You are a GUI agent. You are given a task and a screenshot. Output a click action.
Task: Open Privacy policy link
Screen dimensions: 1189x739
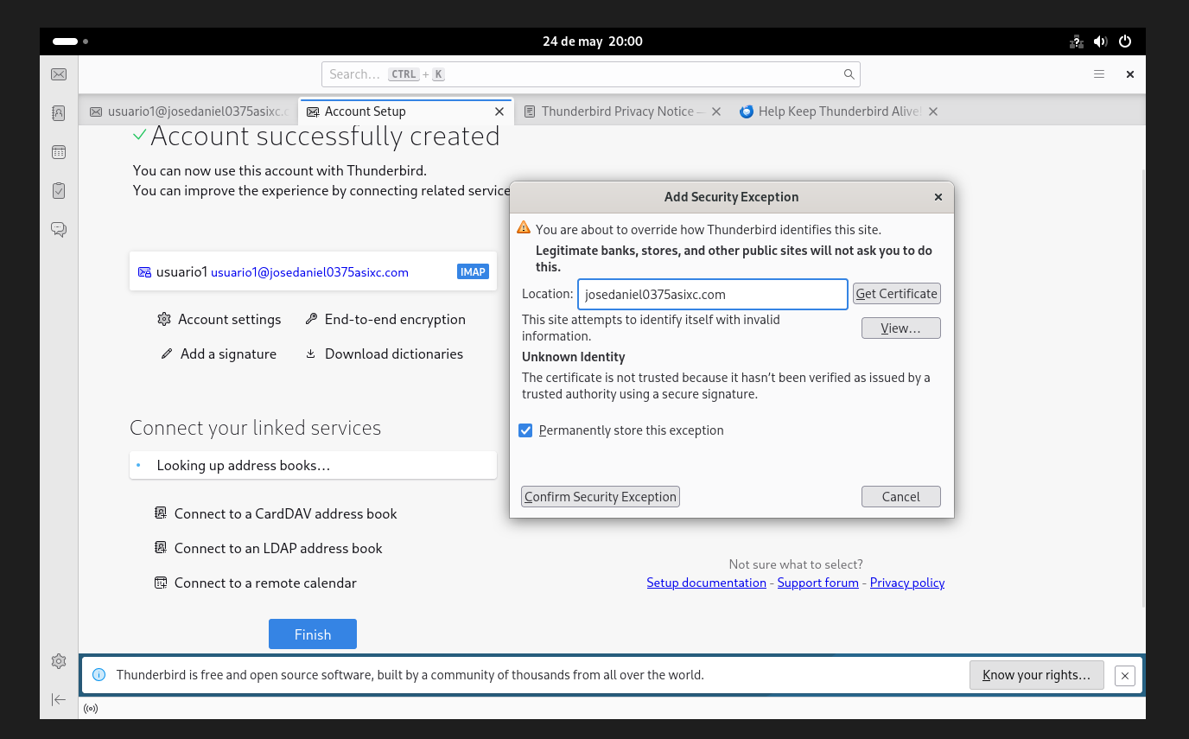click(x=907, y=583)
